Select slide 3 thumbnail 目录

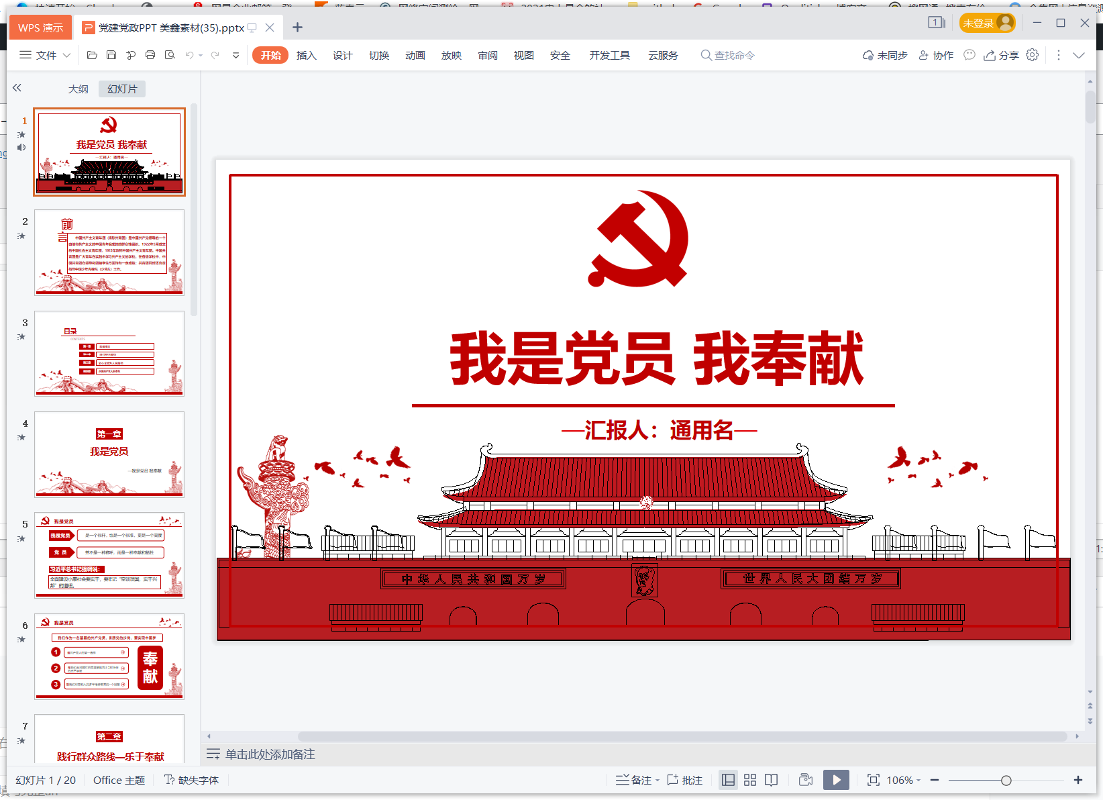[109, 354]
